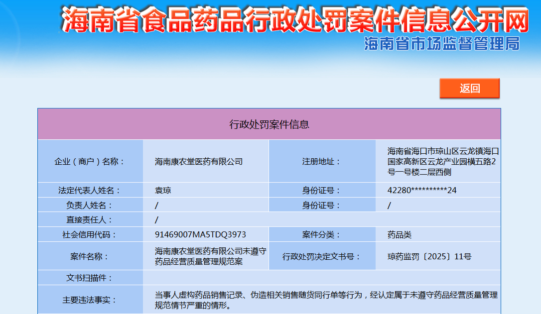Image resolution: width=541 pixels, height=314 pixels.
Task: Click the 注册地址 label cell
Action: [322, 161]
